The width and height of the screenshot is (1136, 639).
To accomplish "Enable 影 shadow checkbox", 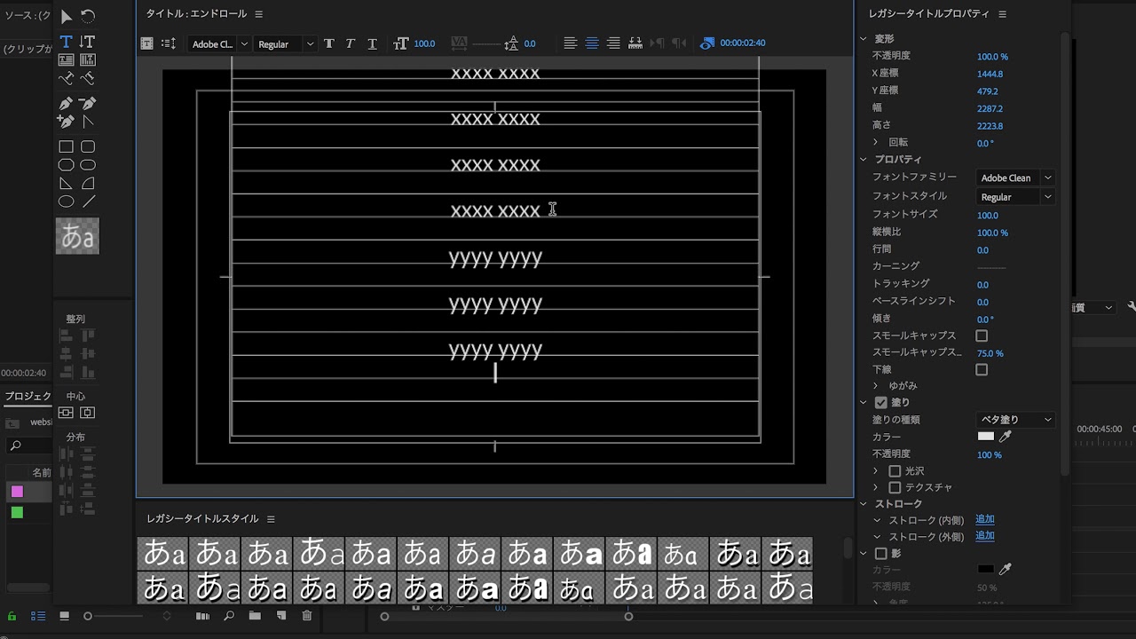I will pos(881,554).
